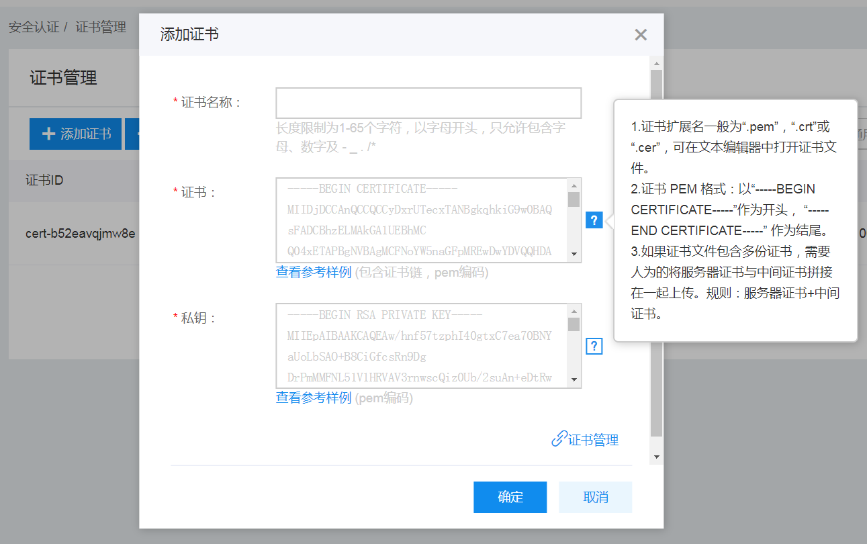Click inside the 私钥 textarea
This screenshot has width=867, height=544.
422,346
